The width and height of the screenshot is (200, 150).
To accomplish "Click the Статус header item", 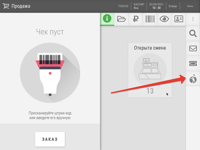I will point(173,6).
